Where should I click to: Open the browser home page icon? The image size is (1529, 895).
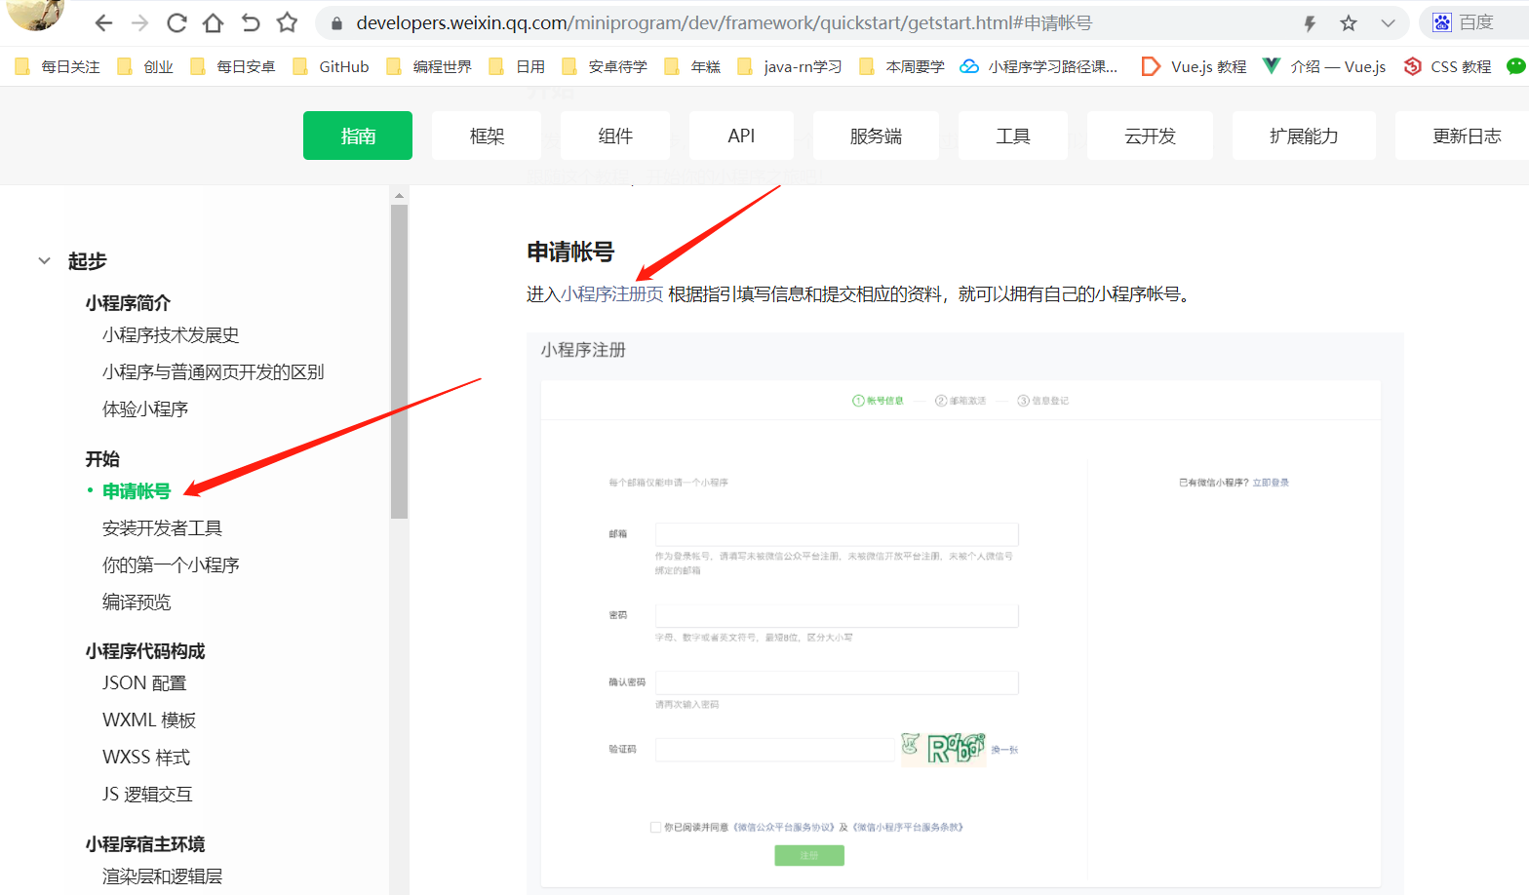click(213, 22)
